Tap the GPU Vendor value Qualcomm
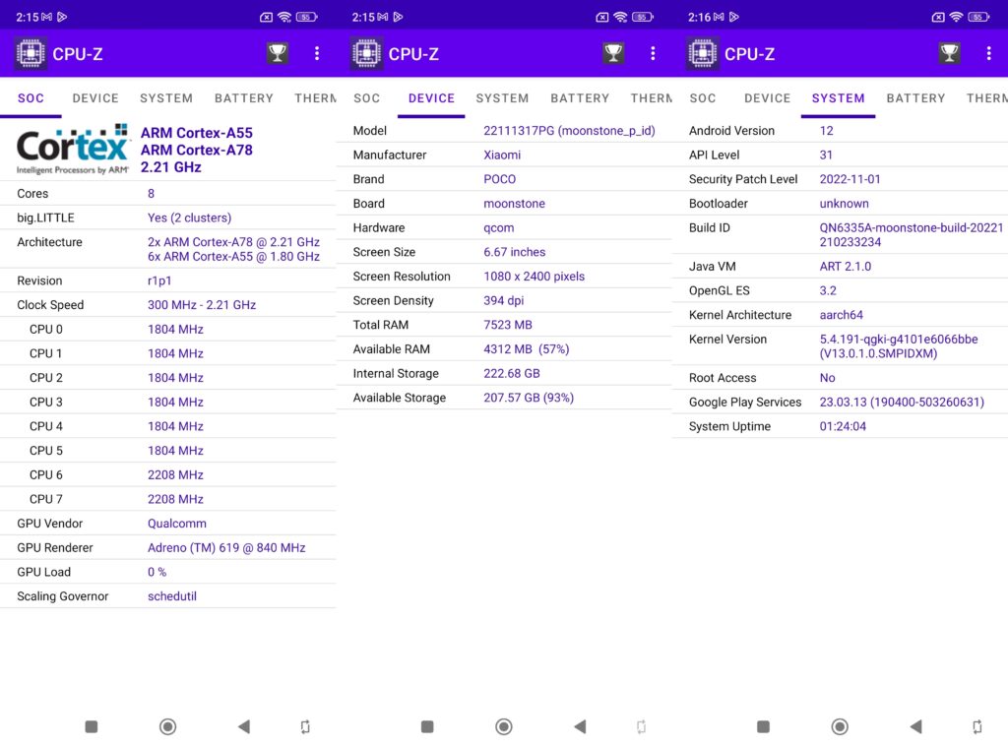 pyautogui.click(x=177, y=524)
